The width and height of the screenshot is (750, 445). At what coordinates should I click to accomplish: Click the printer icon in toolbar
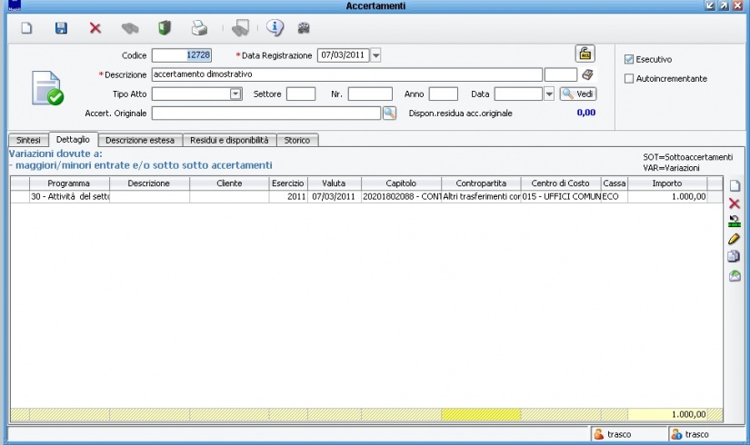pyautogui.click(x=199, y=28)
